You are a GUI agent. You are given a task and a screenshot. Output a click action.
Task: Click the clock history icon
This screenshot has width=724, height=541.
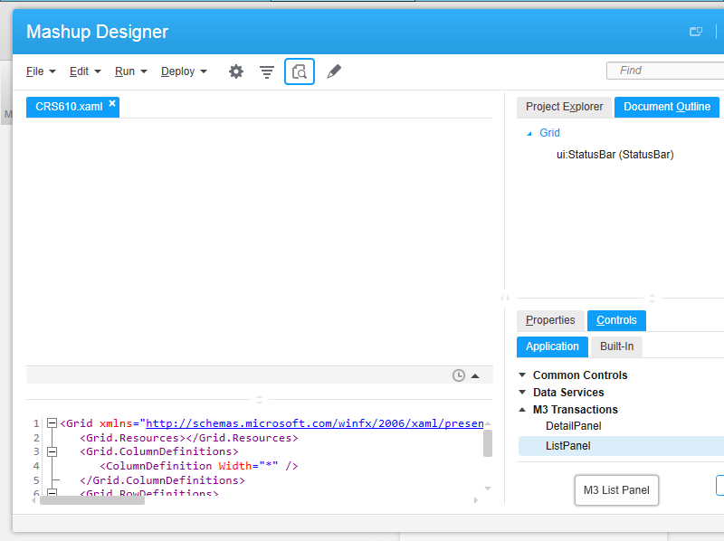459,375
